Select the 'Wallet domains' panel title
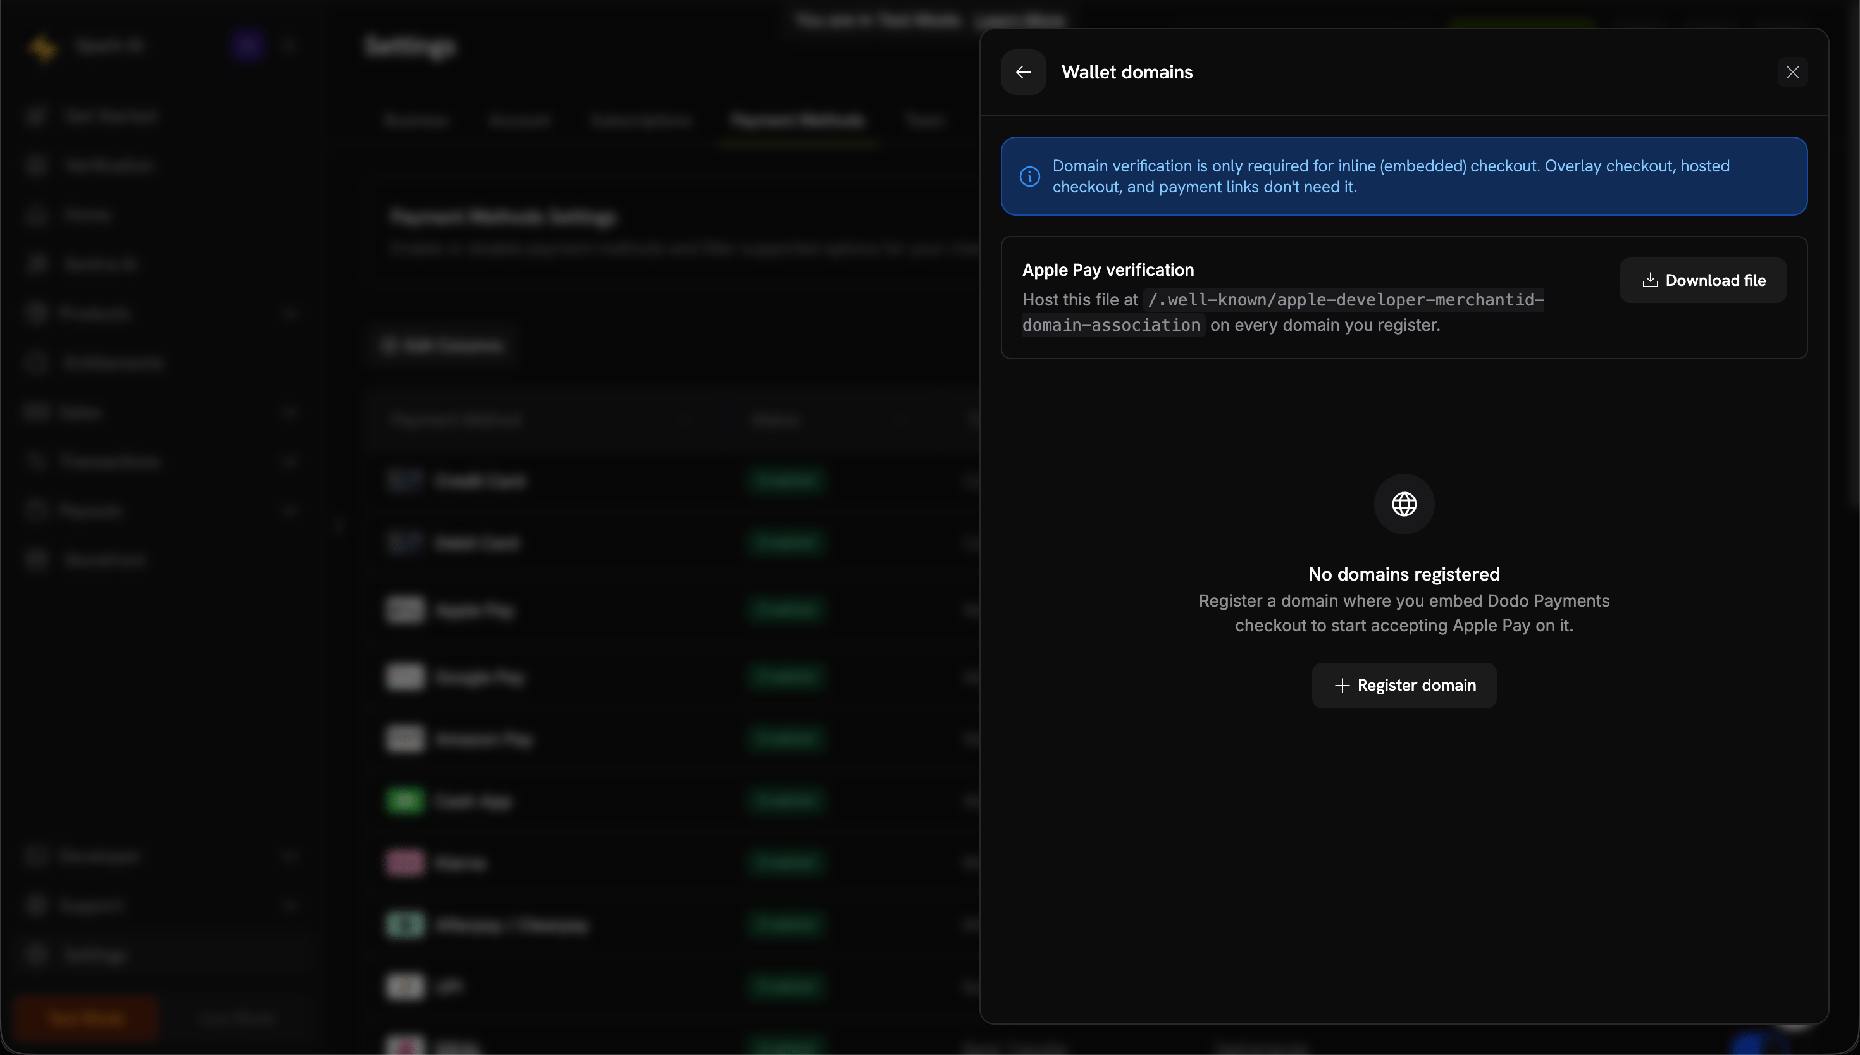The image size is (1860, 1055). click(x=1127, y=71)
